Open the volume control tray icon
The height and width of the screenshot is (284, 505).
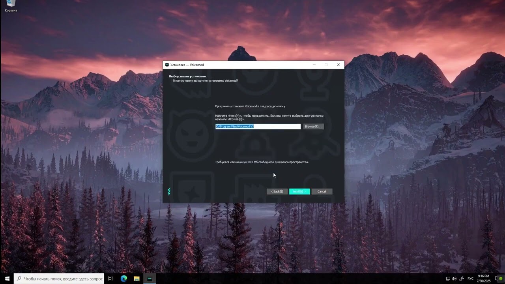point(454,279)
